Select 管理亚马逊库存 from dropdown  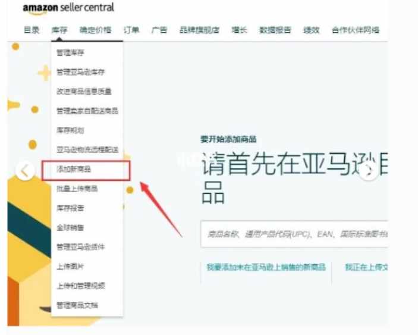pos(80,72)
